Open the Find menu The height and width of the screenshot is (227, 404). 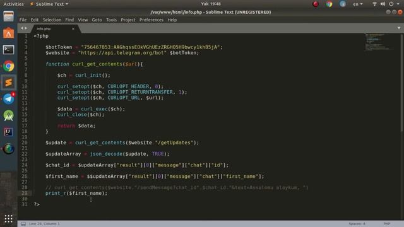(x=69, y=20)
